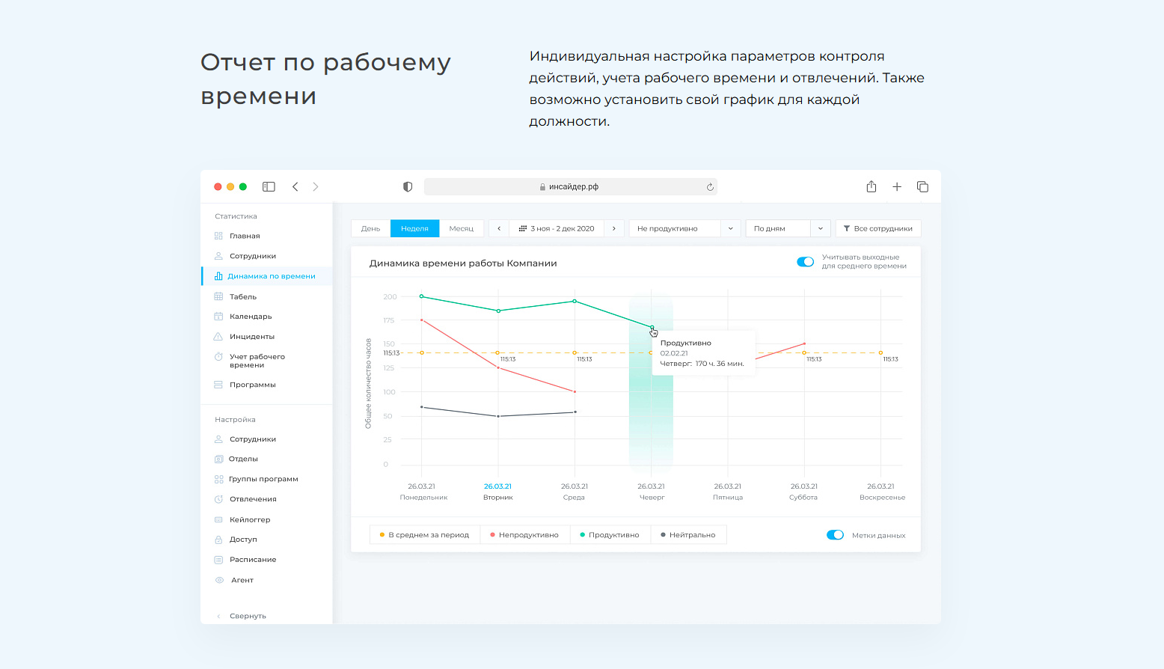
Task: Click the инсайдер.рф address bar
Action: [569, 187]
